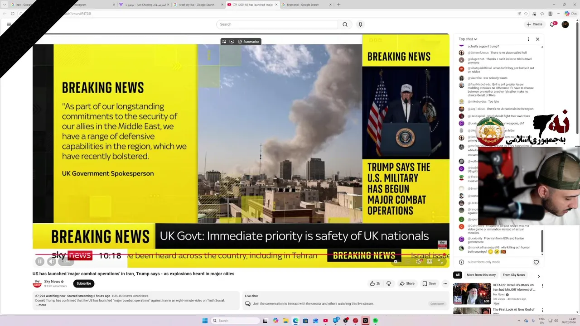580x326 pixels.
Task: Click Open panel for live chat
Action: pyautogui.click(x=437, y=304)
